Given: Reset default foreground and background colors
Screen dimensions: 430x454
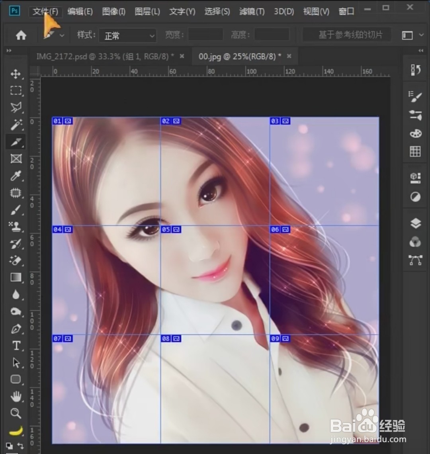Looking at the screenshot, I should (9, 446).
